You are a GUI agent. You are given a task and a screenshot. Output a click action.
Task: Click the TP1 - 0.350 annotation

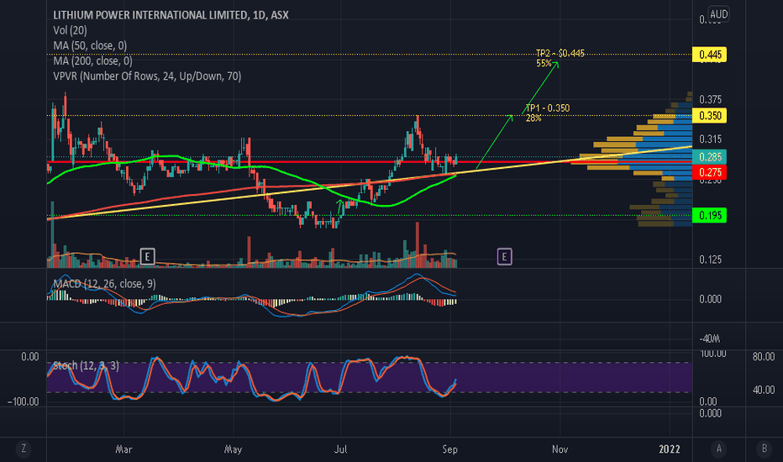tap(547, 108)
